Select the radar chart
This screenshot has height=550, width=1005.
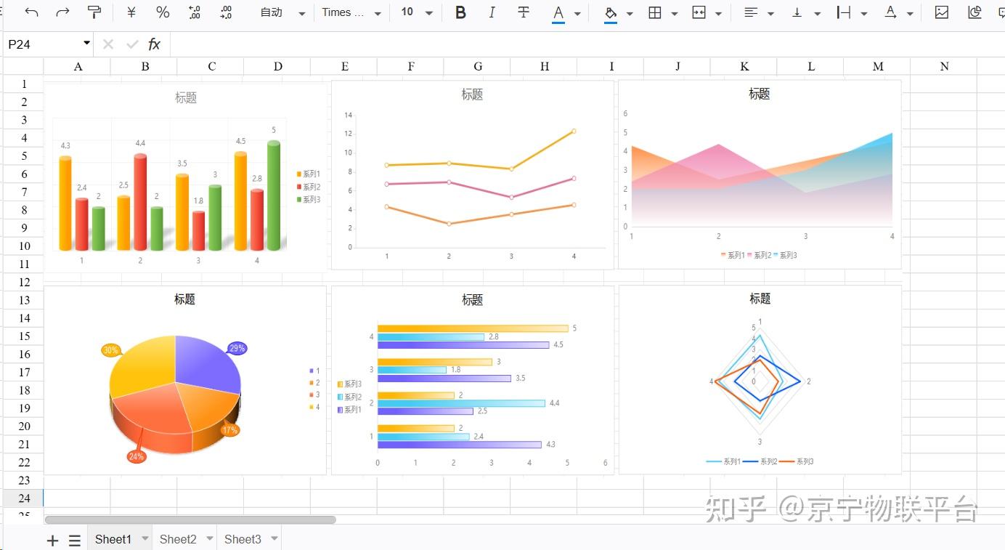pyautogui.click(x=760, y=379)
